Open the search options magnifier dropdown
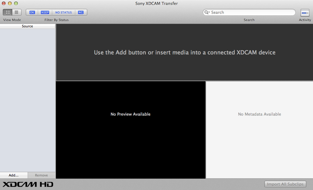The width and height of the screenshot is (313, 190). (x=207, y=12)
